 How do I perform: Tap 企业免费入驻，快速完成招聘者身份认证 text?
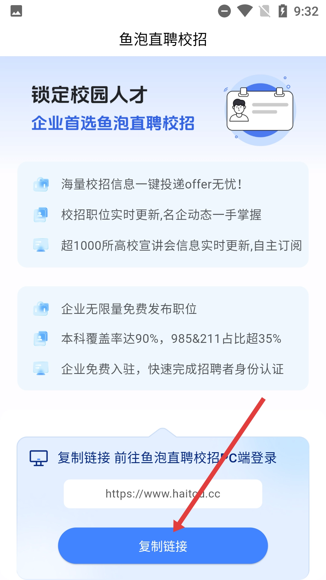[172, 369]
